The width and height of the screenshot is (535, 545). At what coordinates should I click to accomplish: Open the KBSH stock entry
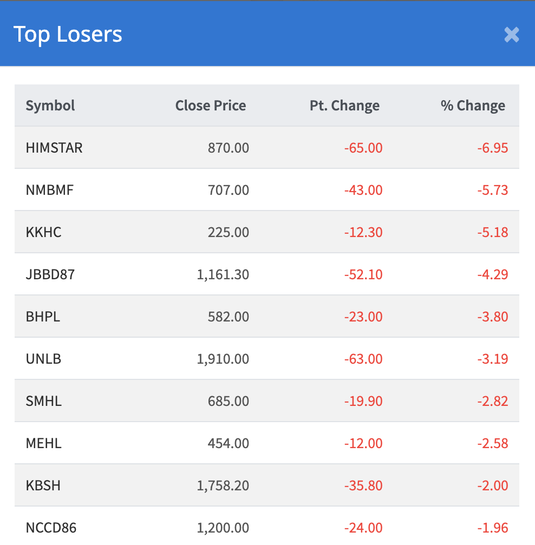[x=43, y=485]
